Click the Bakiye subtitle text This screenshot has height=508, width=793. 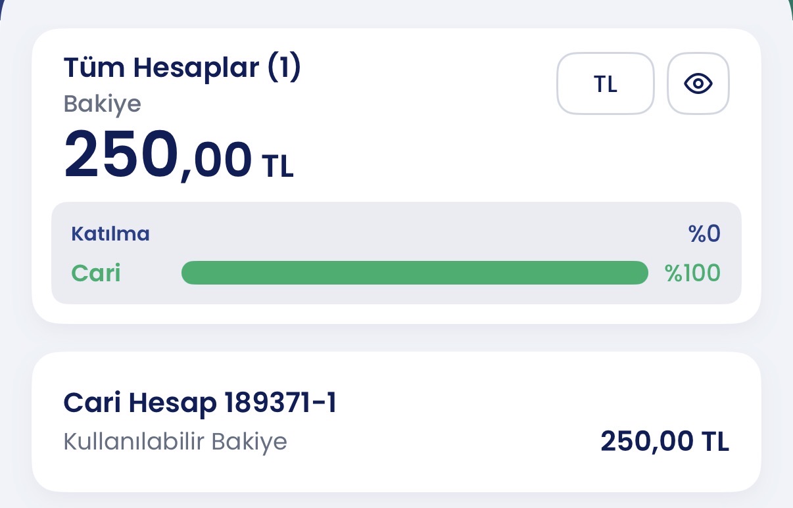click(x=103, y=104)
